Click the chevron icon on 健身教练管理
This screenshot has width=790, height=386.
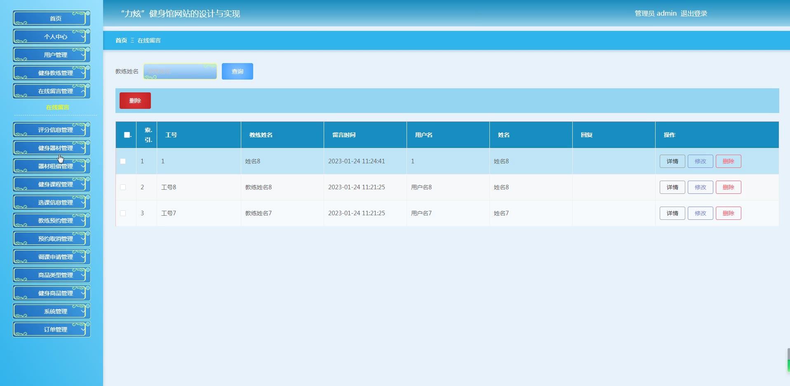click(83, 73)
